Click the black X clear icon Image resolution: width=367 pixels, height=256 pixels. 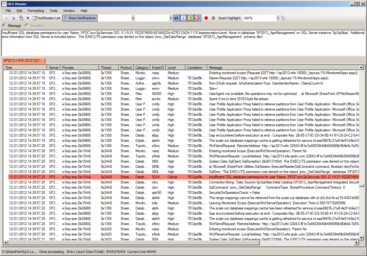point(28,18)
